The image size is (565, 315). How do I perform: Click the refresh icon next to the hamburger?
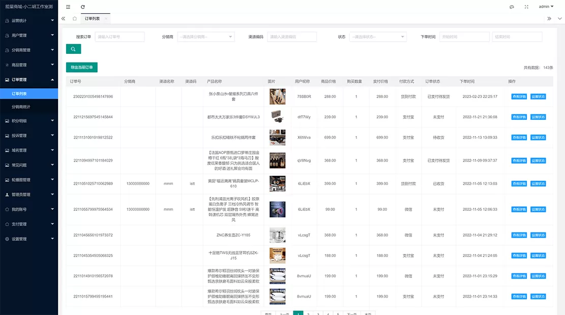point(83,6)
